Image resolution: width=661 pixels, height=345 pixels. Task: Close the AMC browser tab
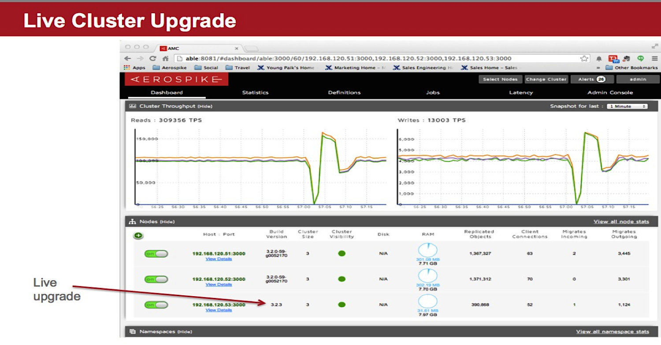tap(237, 48)
